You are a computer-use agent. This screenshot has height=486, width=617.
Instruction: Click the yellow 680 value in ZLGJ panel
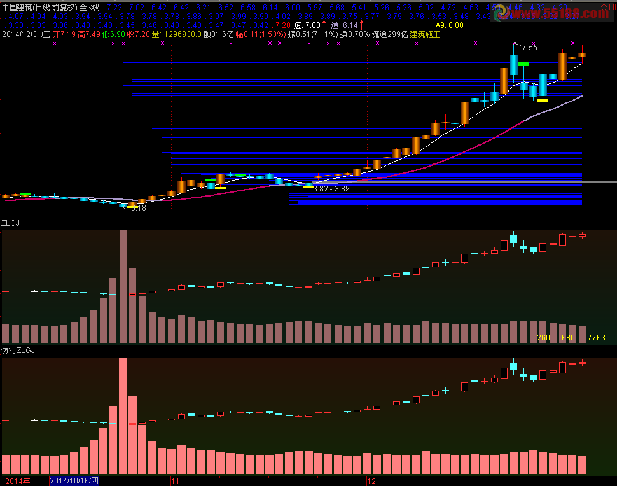[x=568, y=338]
